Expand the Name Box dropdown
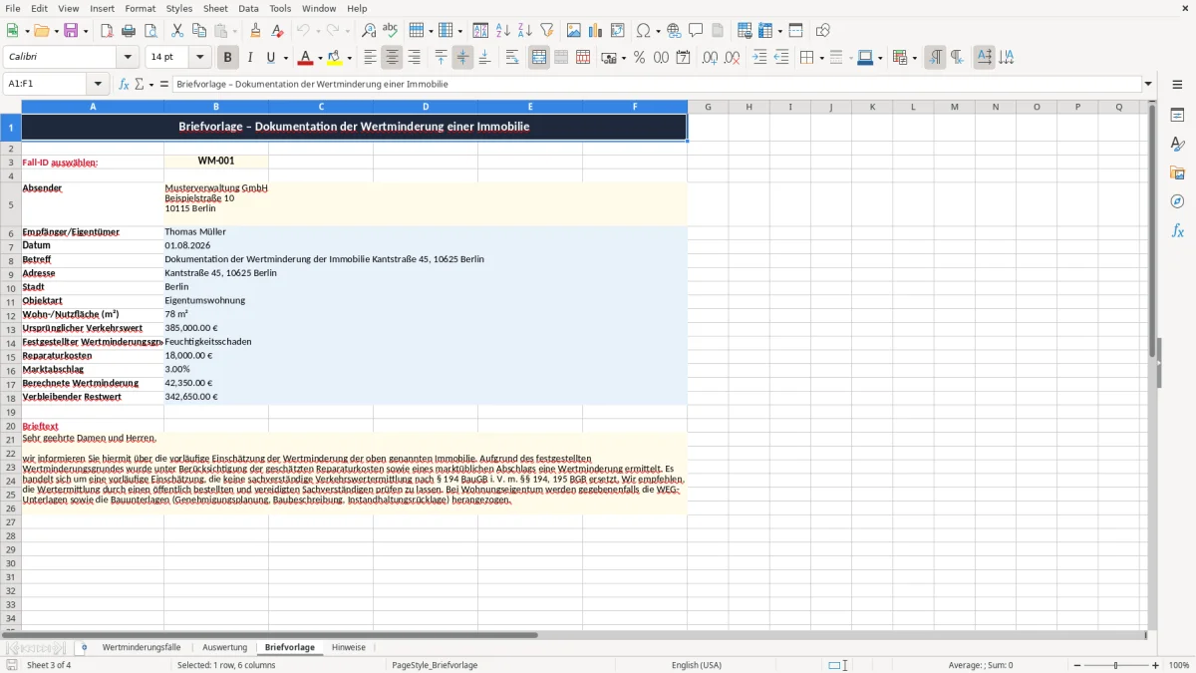 pyautogui.click(x=98, y=84)
